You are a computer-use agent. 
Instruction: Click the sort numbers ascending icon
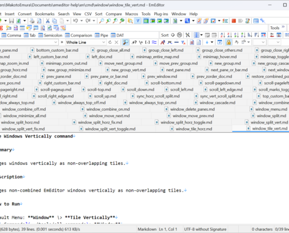236,35
